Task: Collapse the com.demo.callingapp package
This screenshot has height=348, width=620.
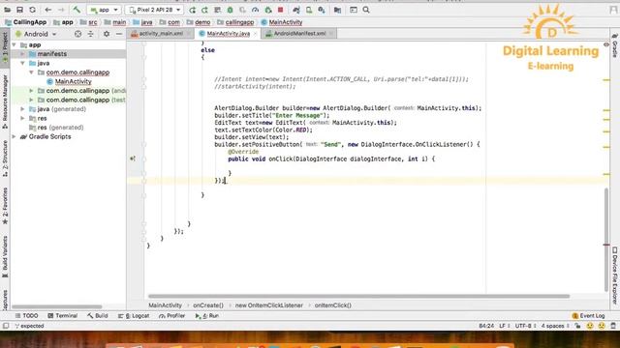Action: coord(32,72)
